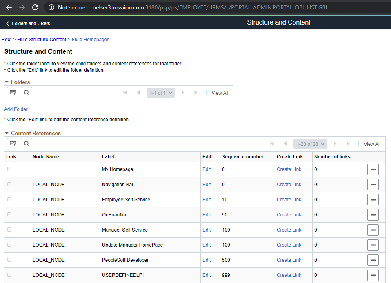Image resolution: width=391 pixels, height=283 pixels.
Task: Click the Fluid Homepages breadcrumb
Action: coord(91,40)
